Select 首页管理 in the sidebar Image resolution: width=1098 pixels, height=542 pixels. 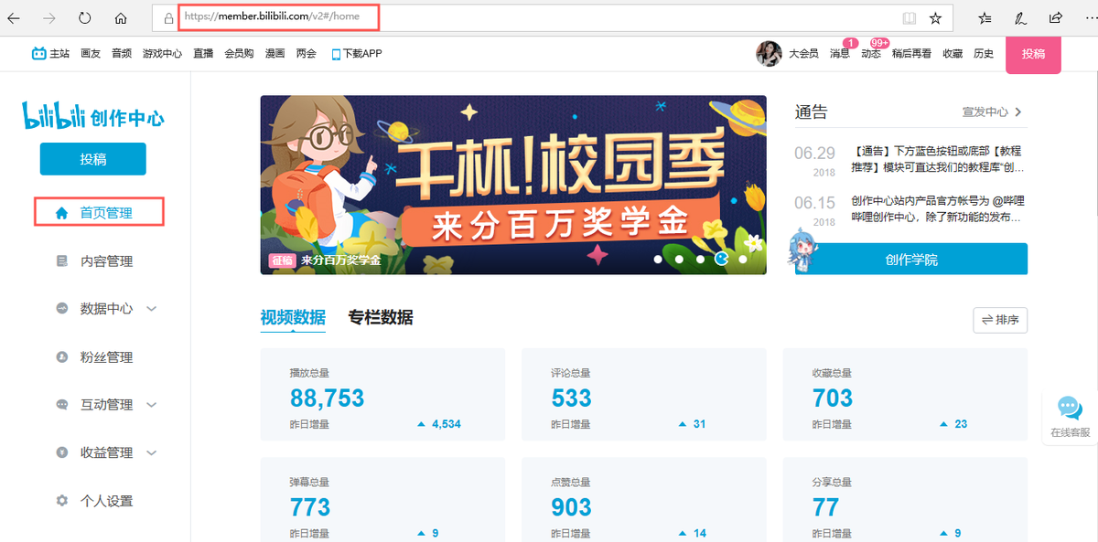point(99,212)
